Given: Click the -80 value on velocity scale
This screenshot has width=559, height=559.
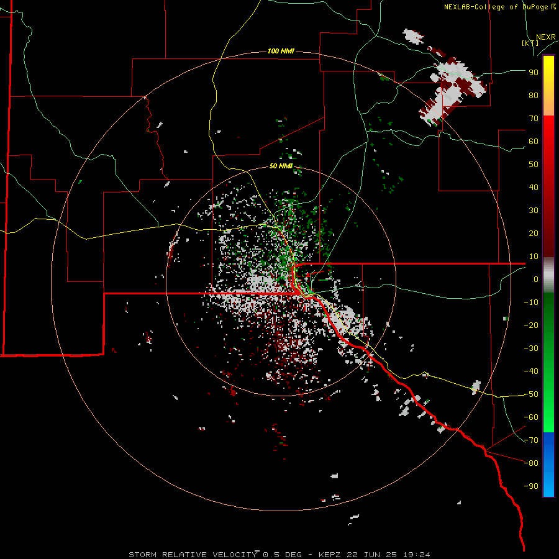Looking at the screenshot, I should [531, 463].
